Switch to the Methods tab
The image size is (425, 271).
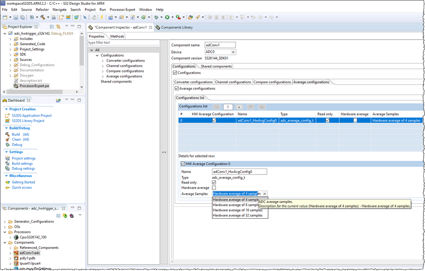117,36
